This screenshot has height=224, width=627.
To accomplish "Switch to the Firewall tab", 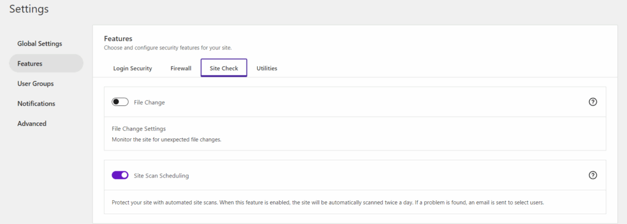I will [181, 69].
